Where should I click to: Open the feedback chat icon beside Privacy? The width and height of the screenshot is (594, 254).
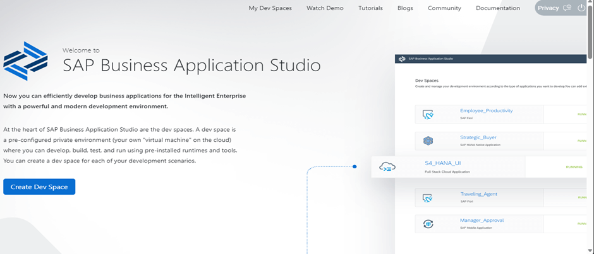pyautogui.click(x=567, y=8)
